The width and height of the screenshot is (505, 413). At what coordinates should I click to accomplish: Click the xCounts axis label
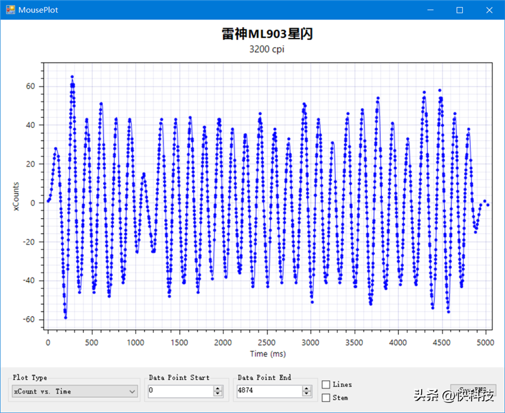click(x=16, y=196)
